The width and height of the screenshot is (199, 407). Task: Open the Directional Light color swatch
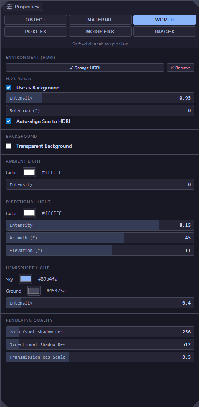coord(29,213)
